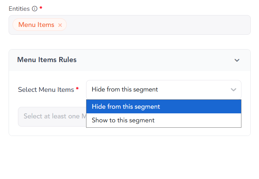Click the Menu Items Rules header title

47,60
